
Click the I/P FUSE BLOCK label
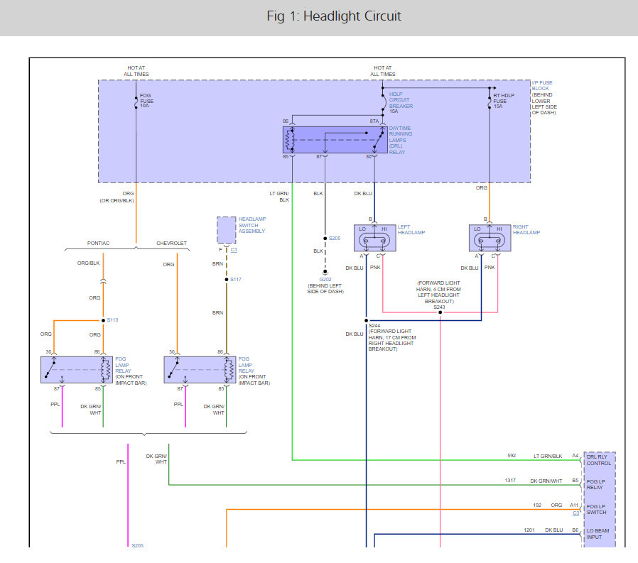pos(542,85)
